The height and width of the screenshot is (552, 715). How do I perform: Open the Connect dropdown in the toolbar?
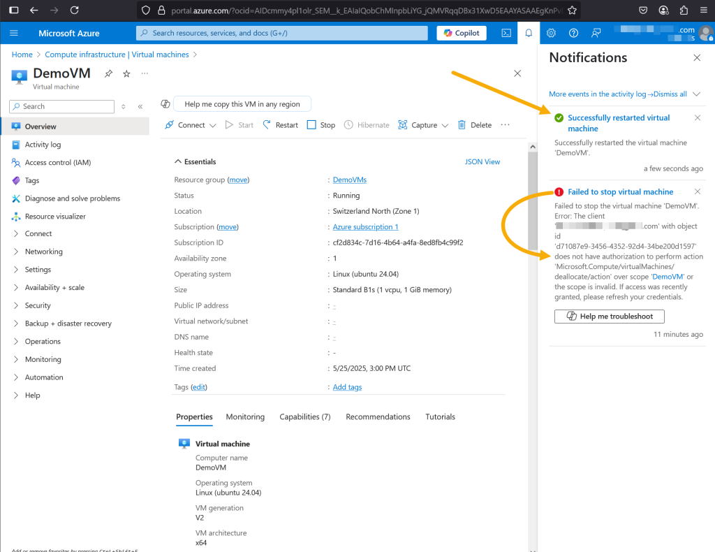point(190,125)
